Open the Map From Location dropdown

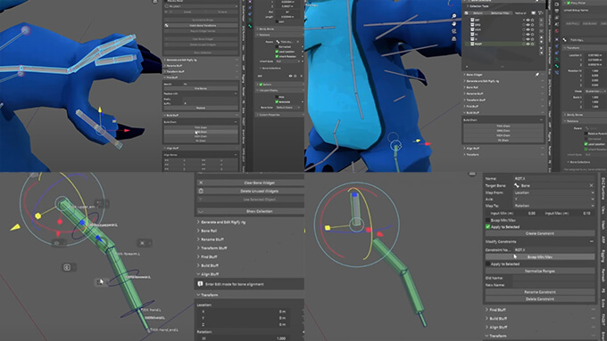[554, 192]
